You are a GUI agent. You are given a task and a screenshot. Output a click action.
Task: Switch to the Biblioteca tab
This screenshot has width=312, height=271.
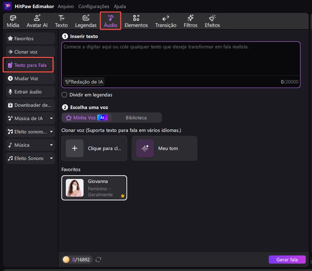136,118
